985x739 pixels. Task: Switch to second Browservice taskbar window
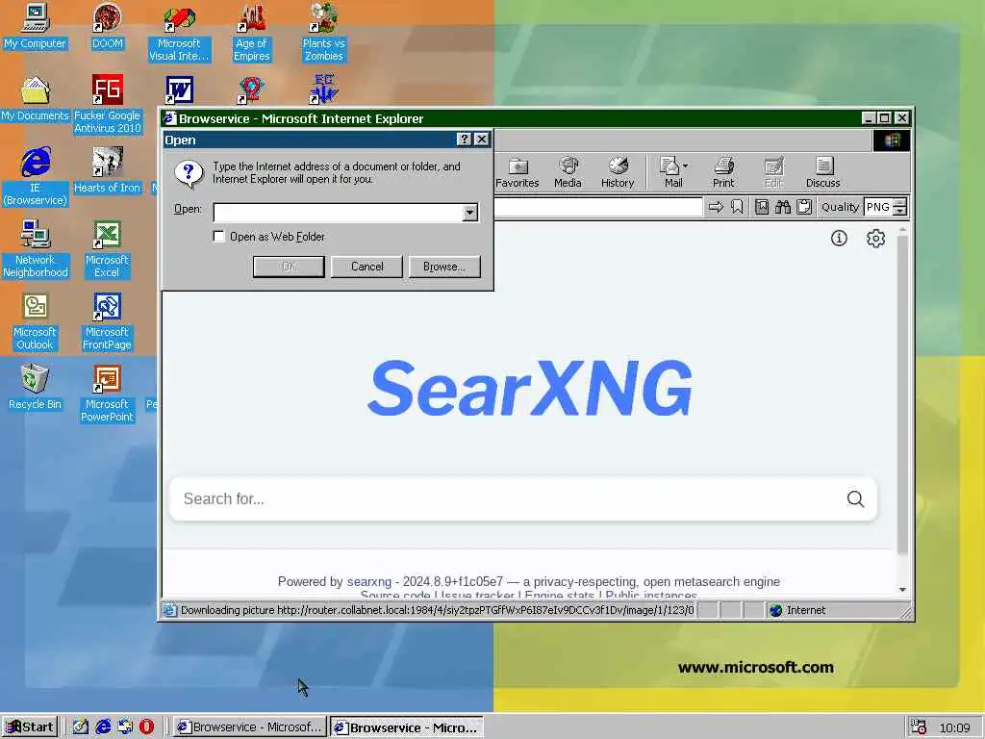coord(407,727)
